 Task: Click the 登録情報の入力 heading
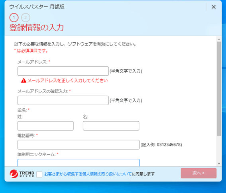coord(37,28)
